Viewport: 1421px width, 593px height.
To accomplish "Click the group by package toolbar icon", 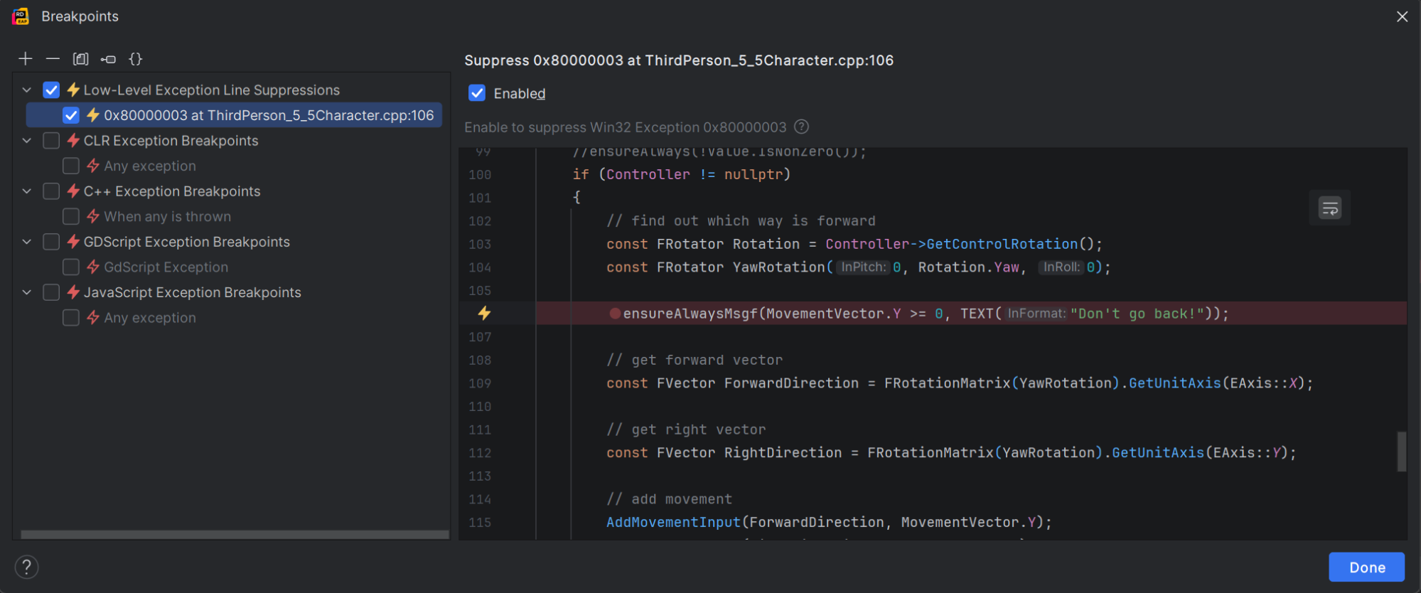I will click(108, 59).
